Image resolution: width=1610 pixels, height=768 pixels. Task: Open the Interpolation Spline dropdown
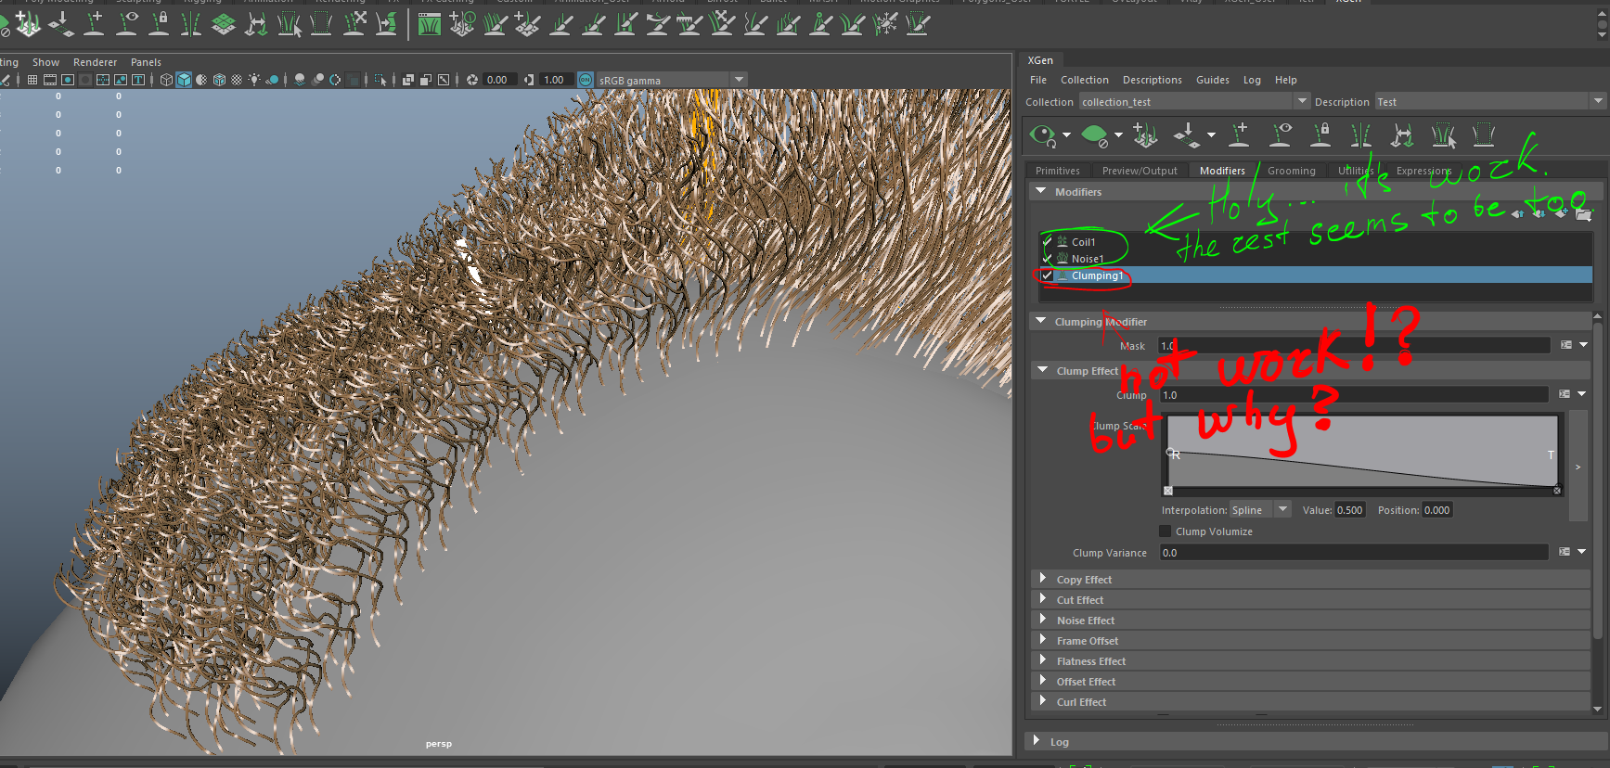pyautogui.click(x=1282, y=509)
